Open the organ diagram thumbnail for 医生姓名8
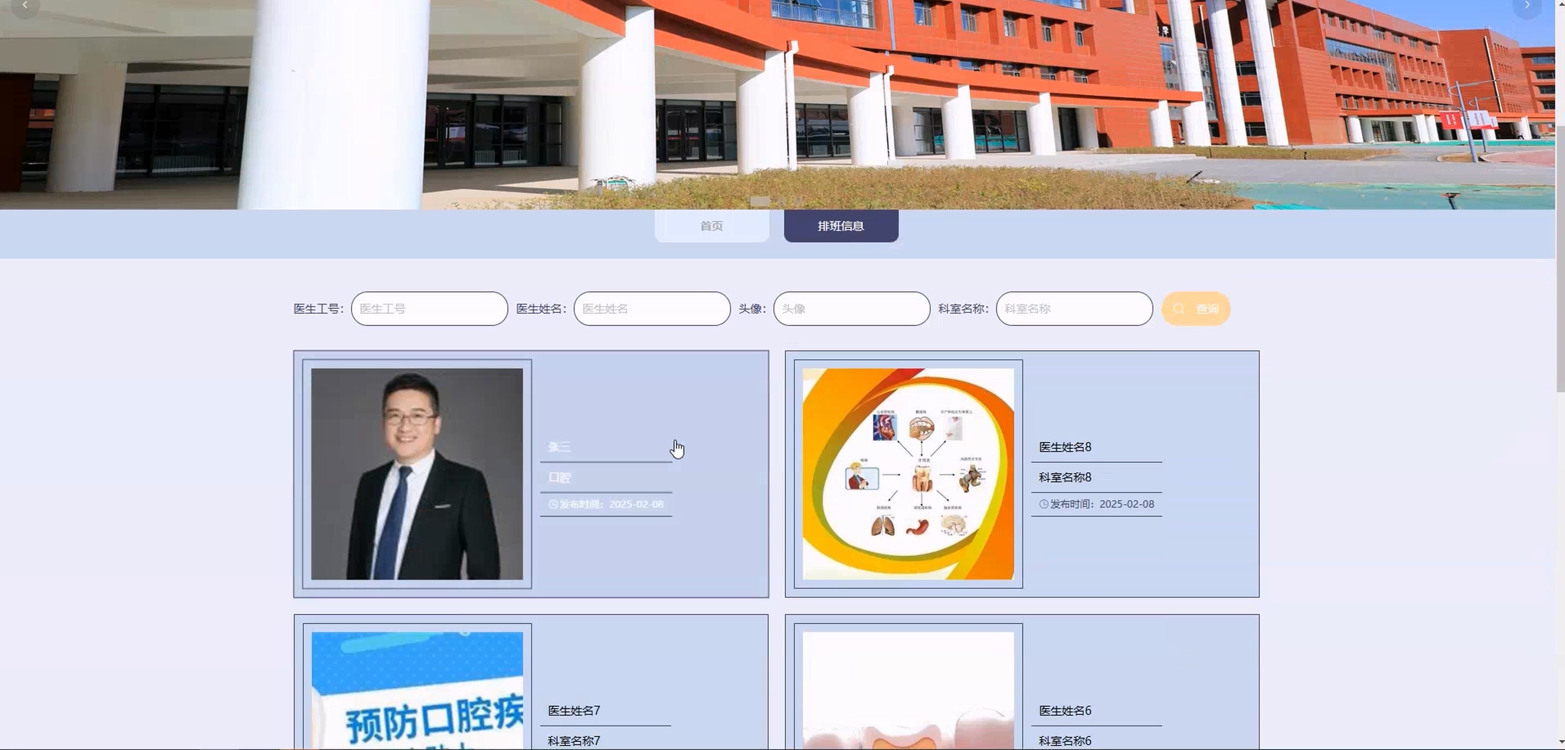1565x750 pixels. click(907, 474)
